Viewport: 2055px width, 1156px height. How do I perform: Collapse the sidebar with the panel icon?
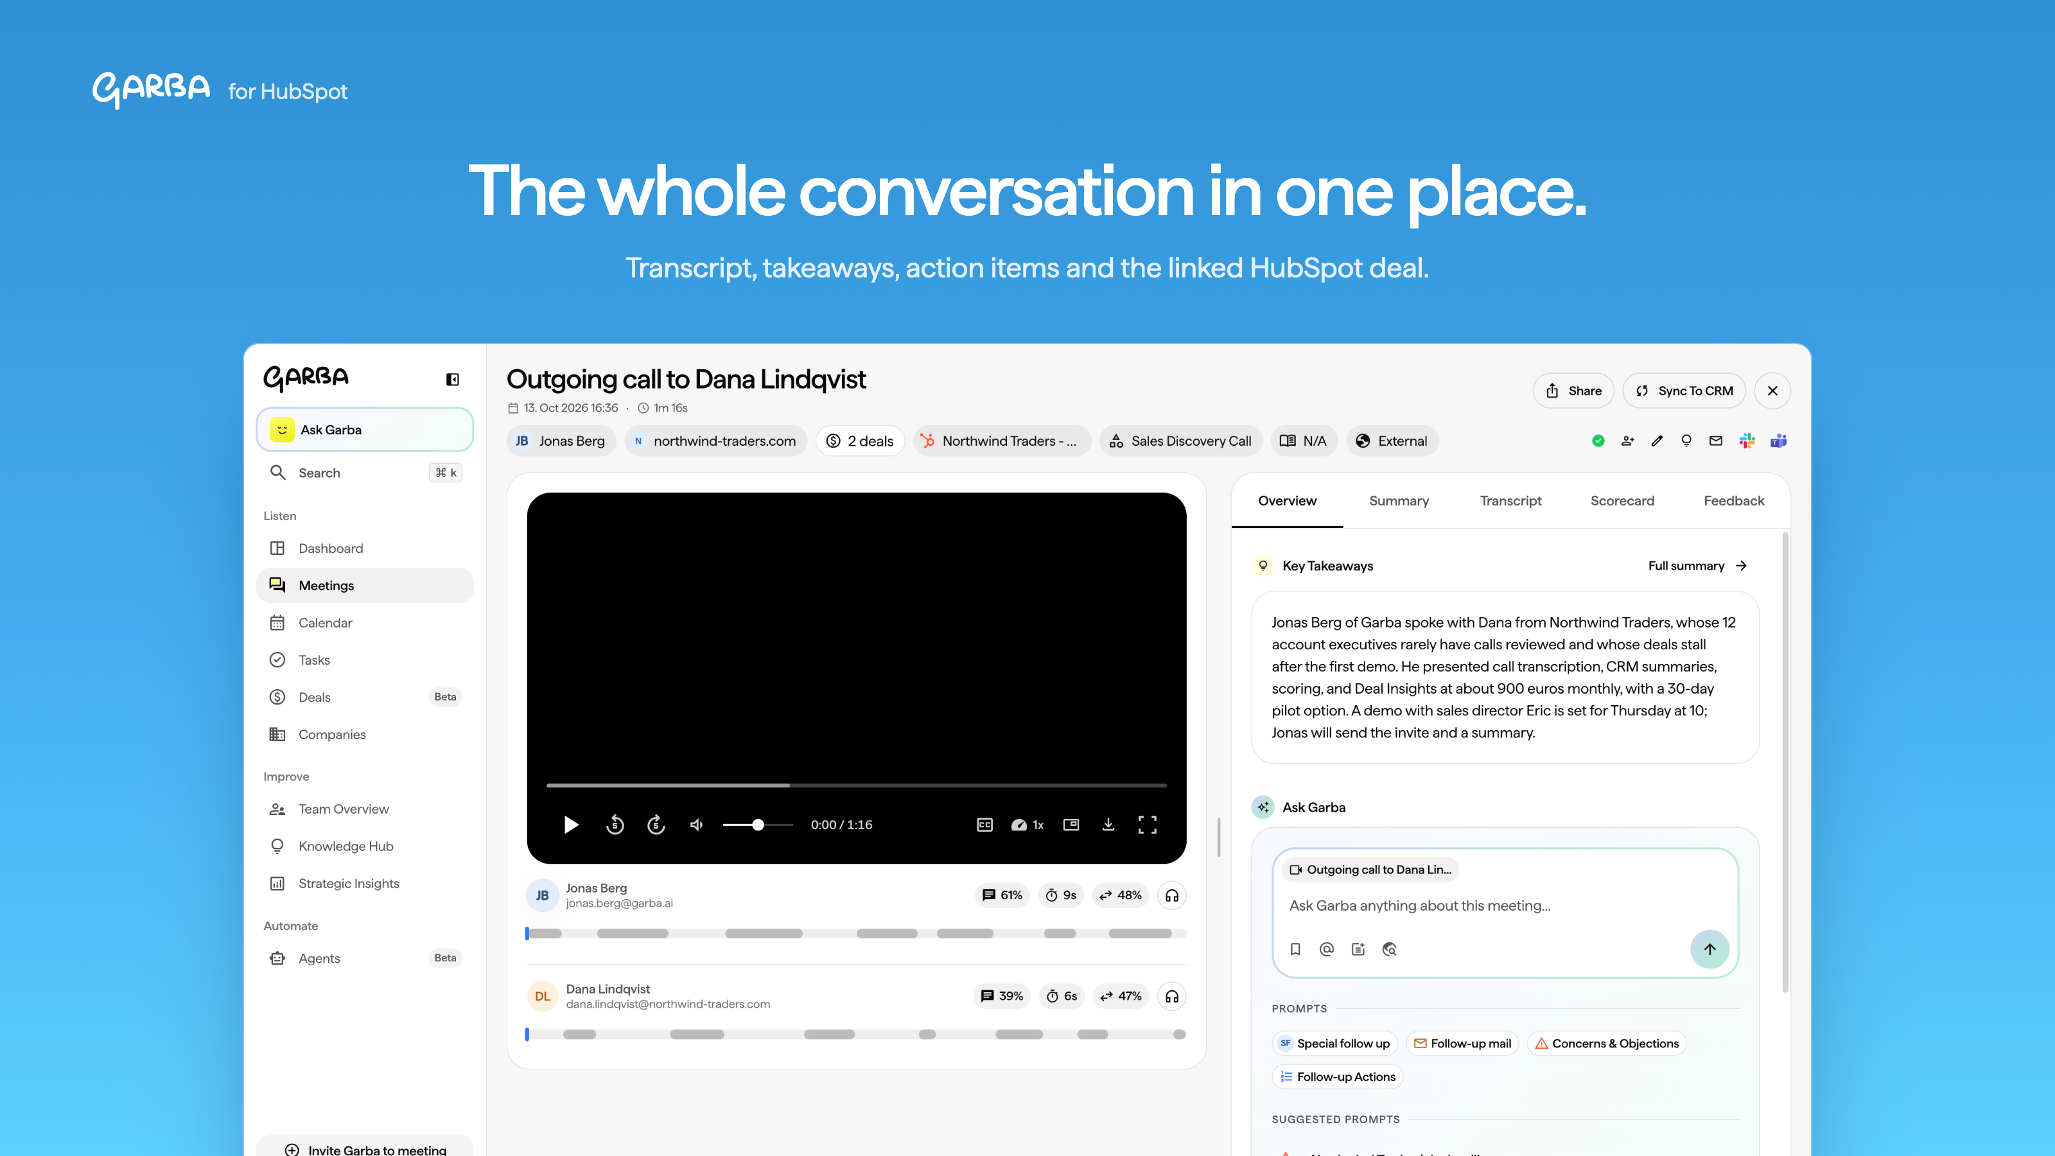point(452,379)
